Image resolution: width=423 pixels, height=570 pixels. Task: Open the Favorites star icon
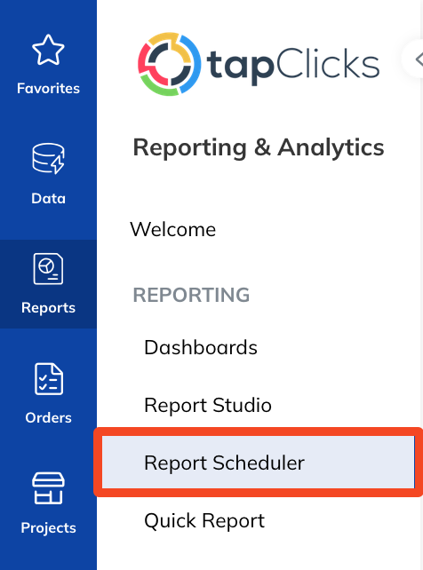tap(48, 50)
